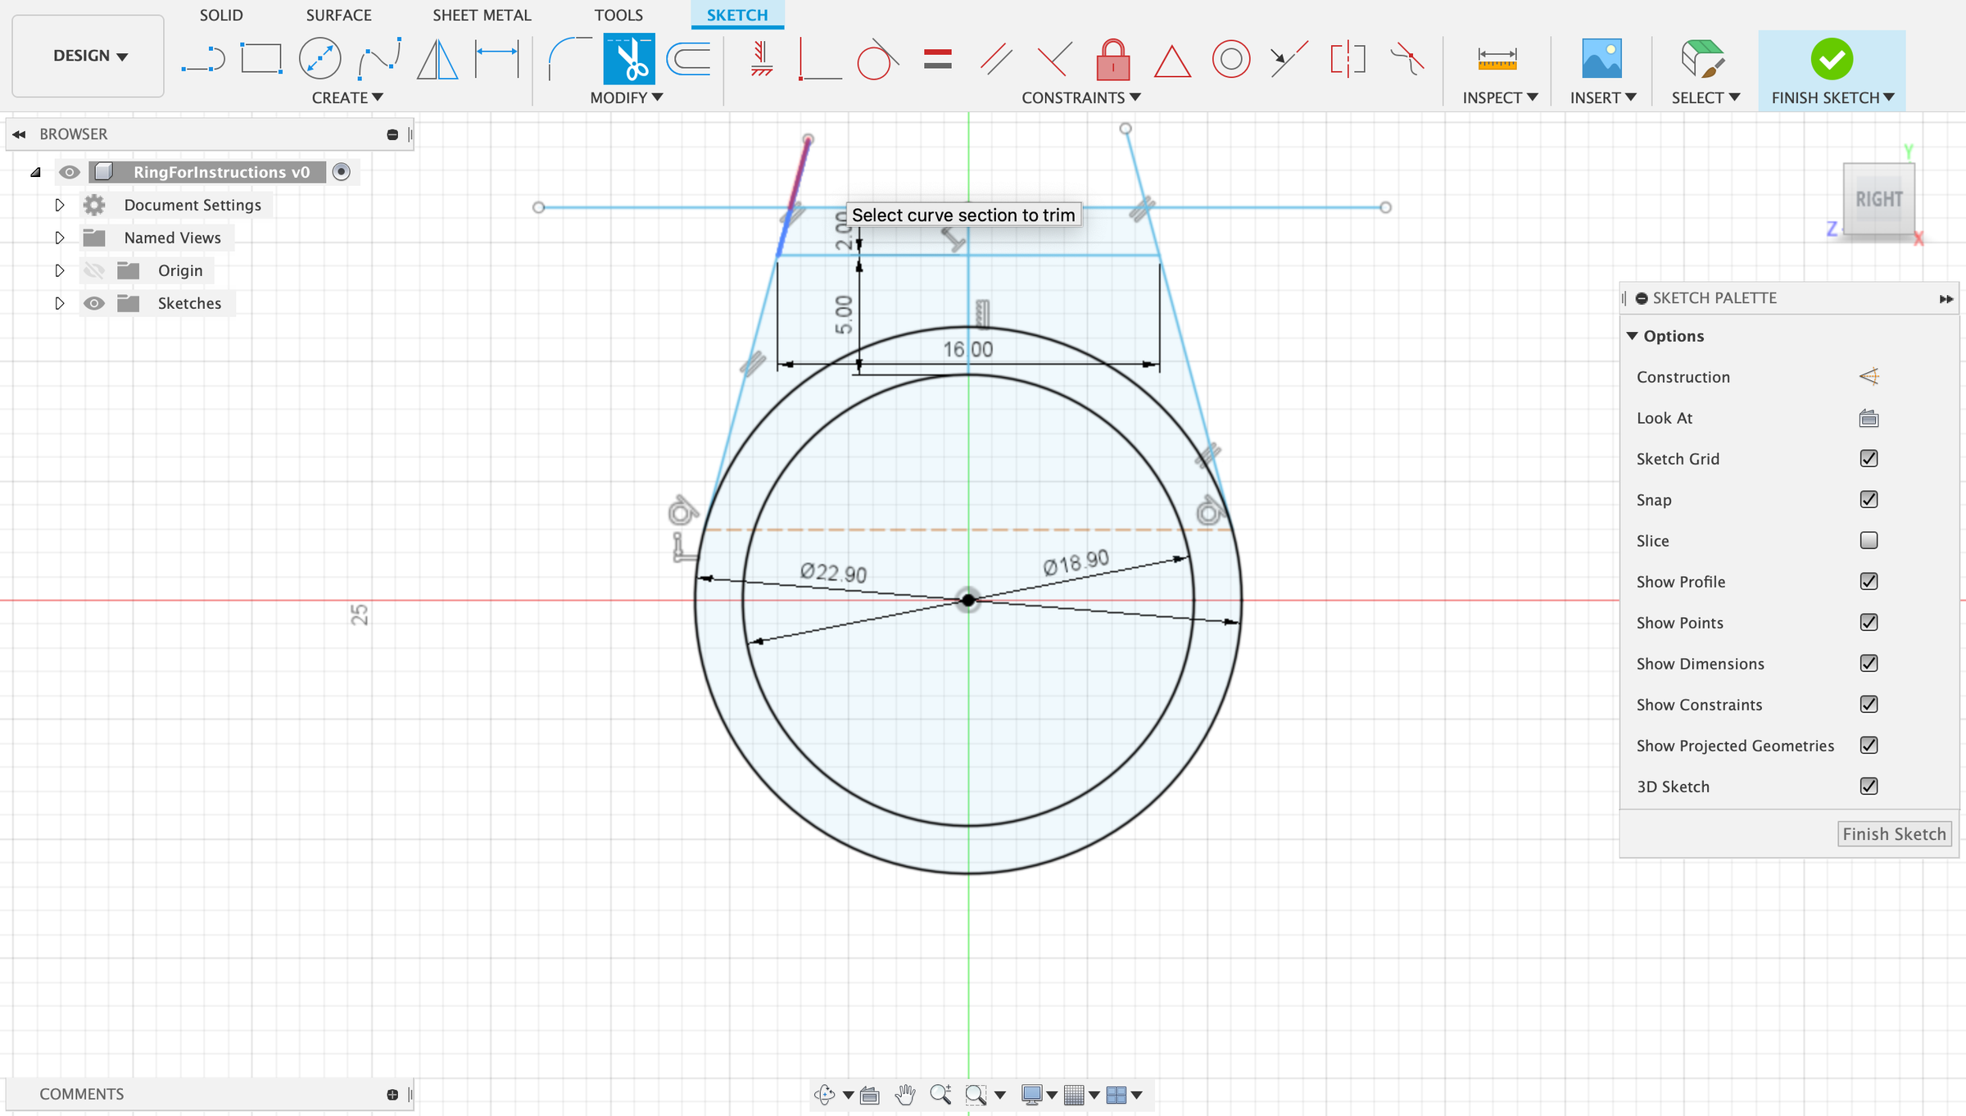This screenshot has height=1116, width=1966.
Task: Activate the Offset tool
Action: tap(688, 59)
